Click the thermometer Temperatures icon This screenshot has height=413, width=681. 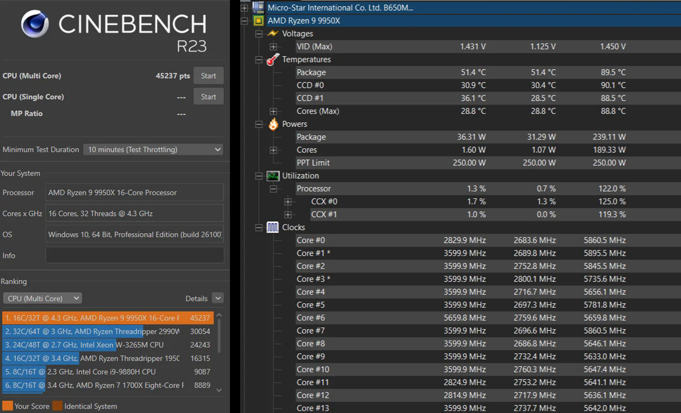click(273, 59)
